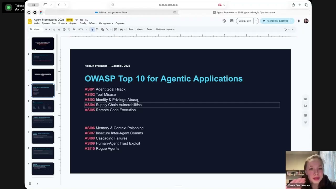Collapse the toolbar with the chevron
This screenshot has width=336, height=189.
click(292, 29)
